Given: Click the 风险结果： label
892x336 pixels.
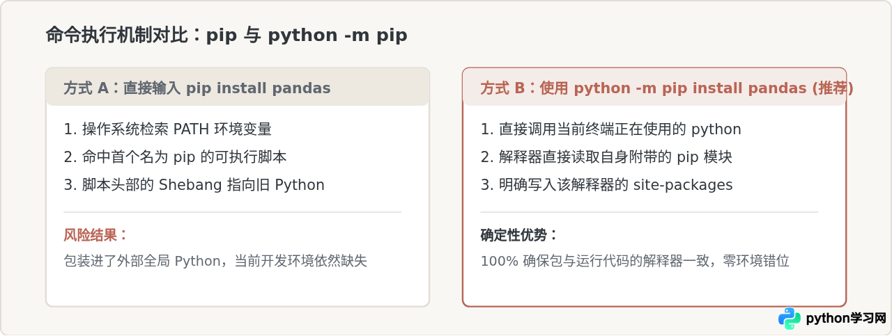Looking at the screenshot, I should click(96, 235).
